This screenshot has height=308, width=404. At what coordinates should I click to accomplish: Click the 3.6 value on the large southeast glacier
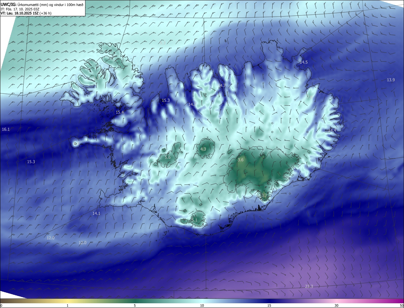241,160
